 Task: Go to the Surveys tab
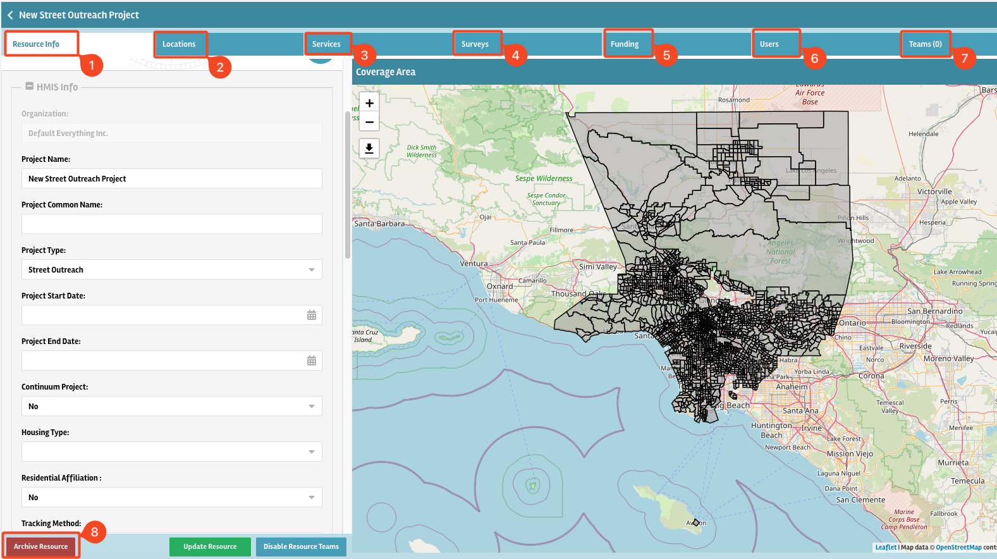coord(475,44)
